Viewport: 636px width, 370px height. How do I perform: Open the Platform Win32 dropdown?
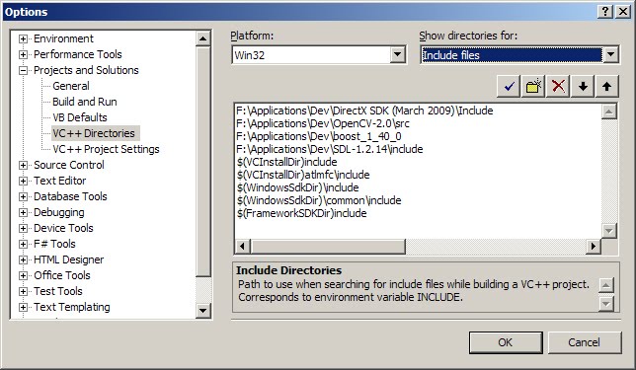pos(397,54)
